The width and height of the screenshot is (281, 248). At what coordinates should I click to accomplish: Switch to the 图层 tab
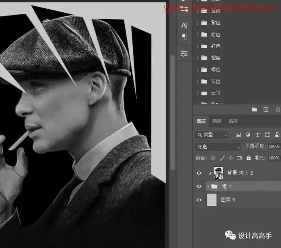pyautogui.click(x=201, y=121)
